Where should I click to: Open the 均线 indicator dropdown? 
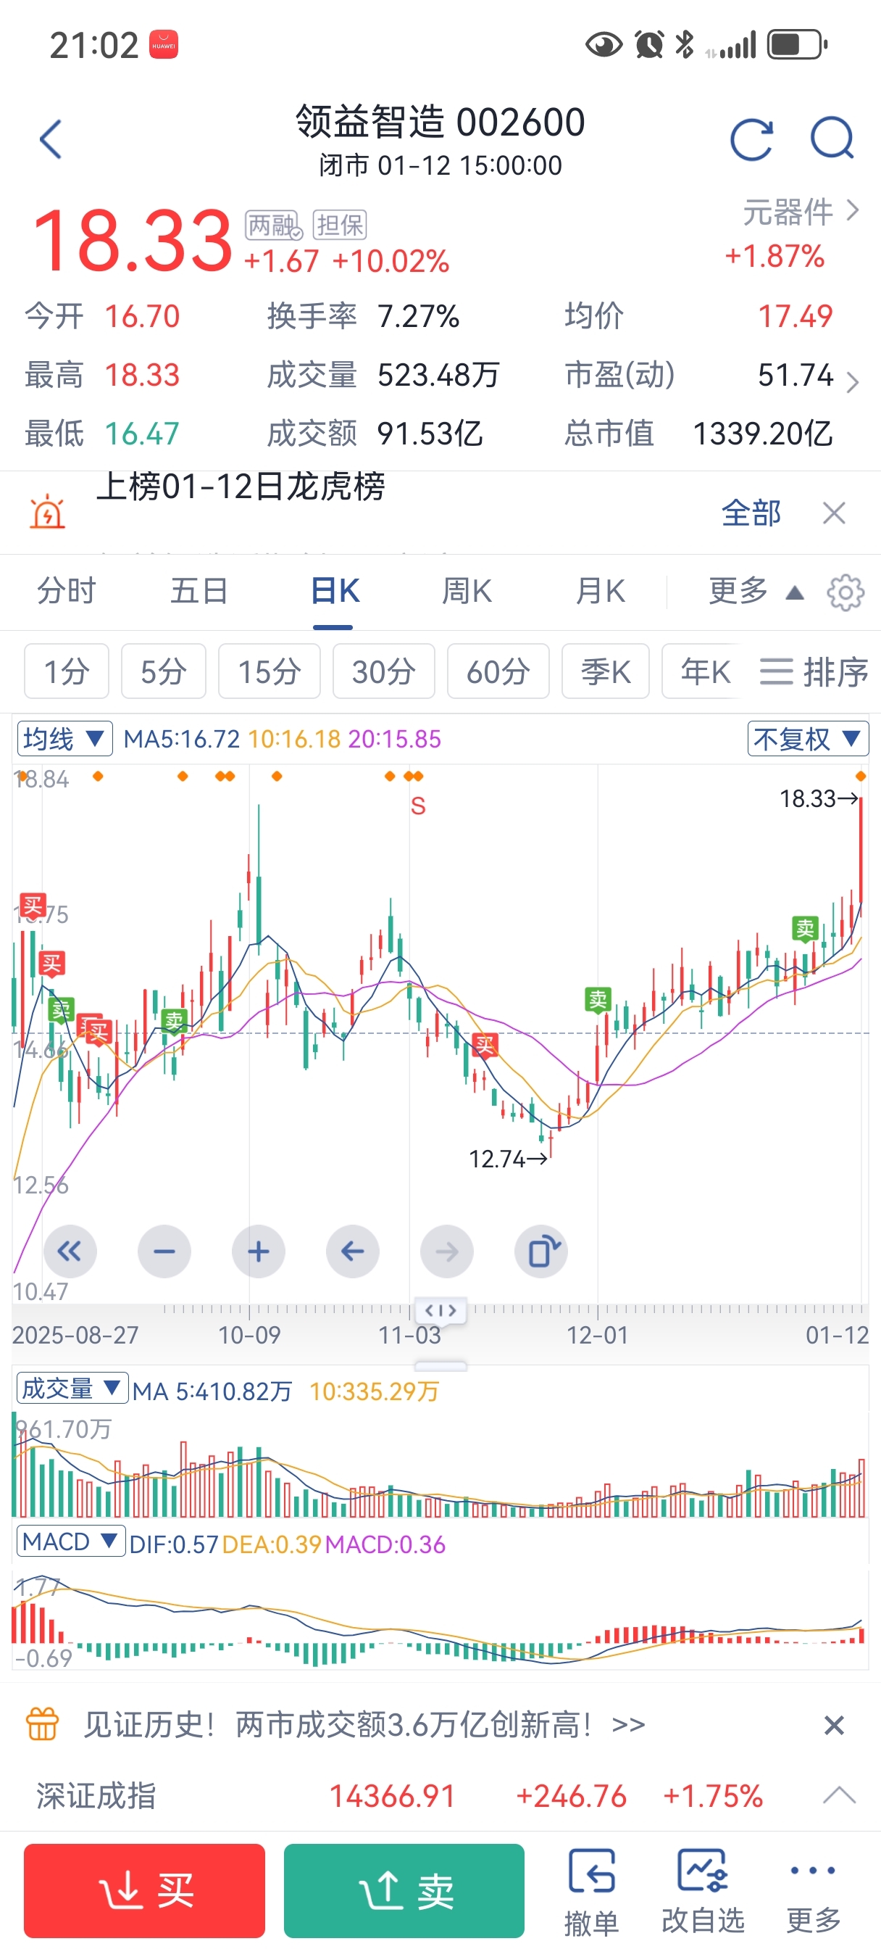click(65, 738)
